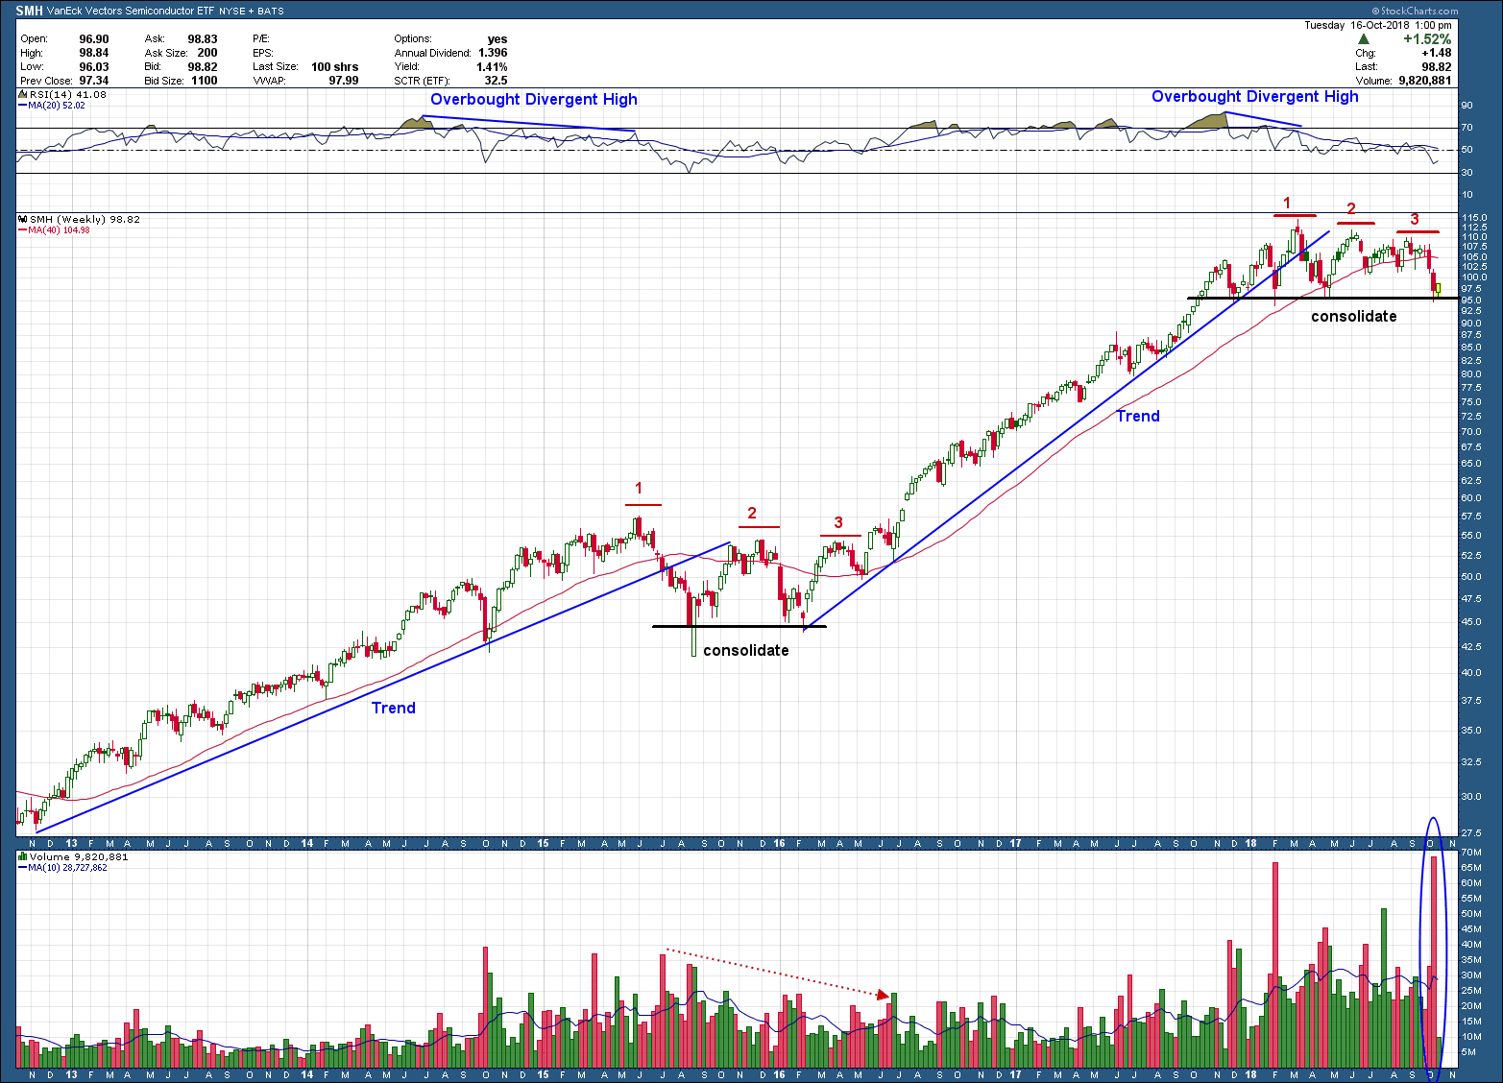Click the Annual Dividend value 1.396
Viewport: 1503px width, 1083px height.
493,53
